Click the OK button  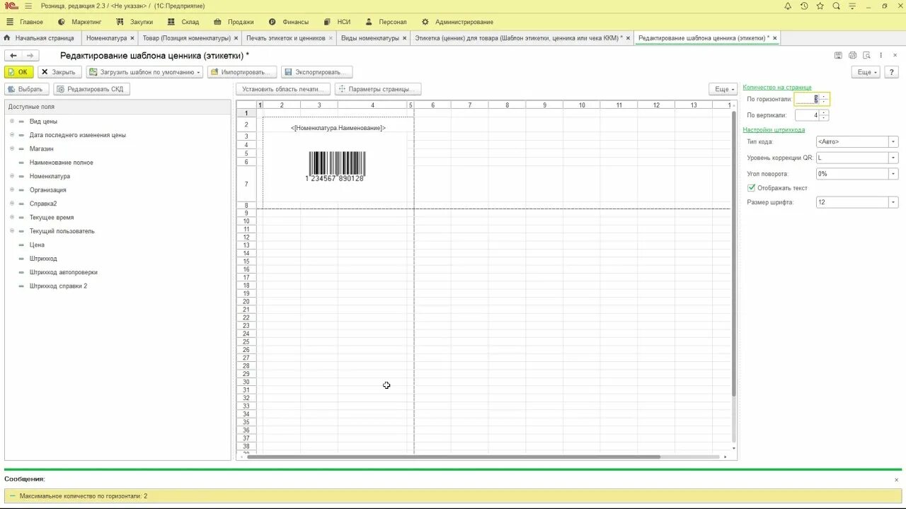point(18,71)
